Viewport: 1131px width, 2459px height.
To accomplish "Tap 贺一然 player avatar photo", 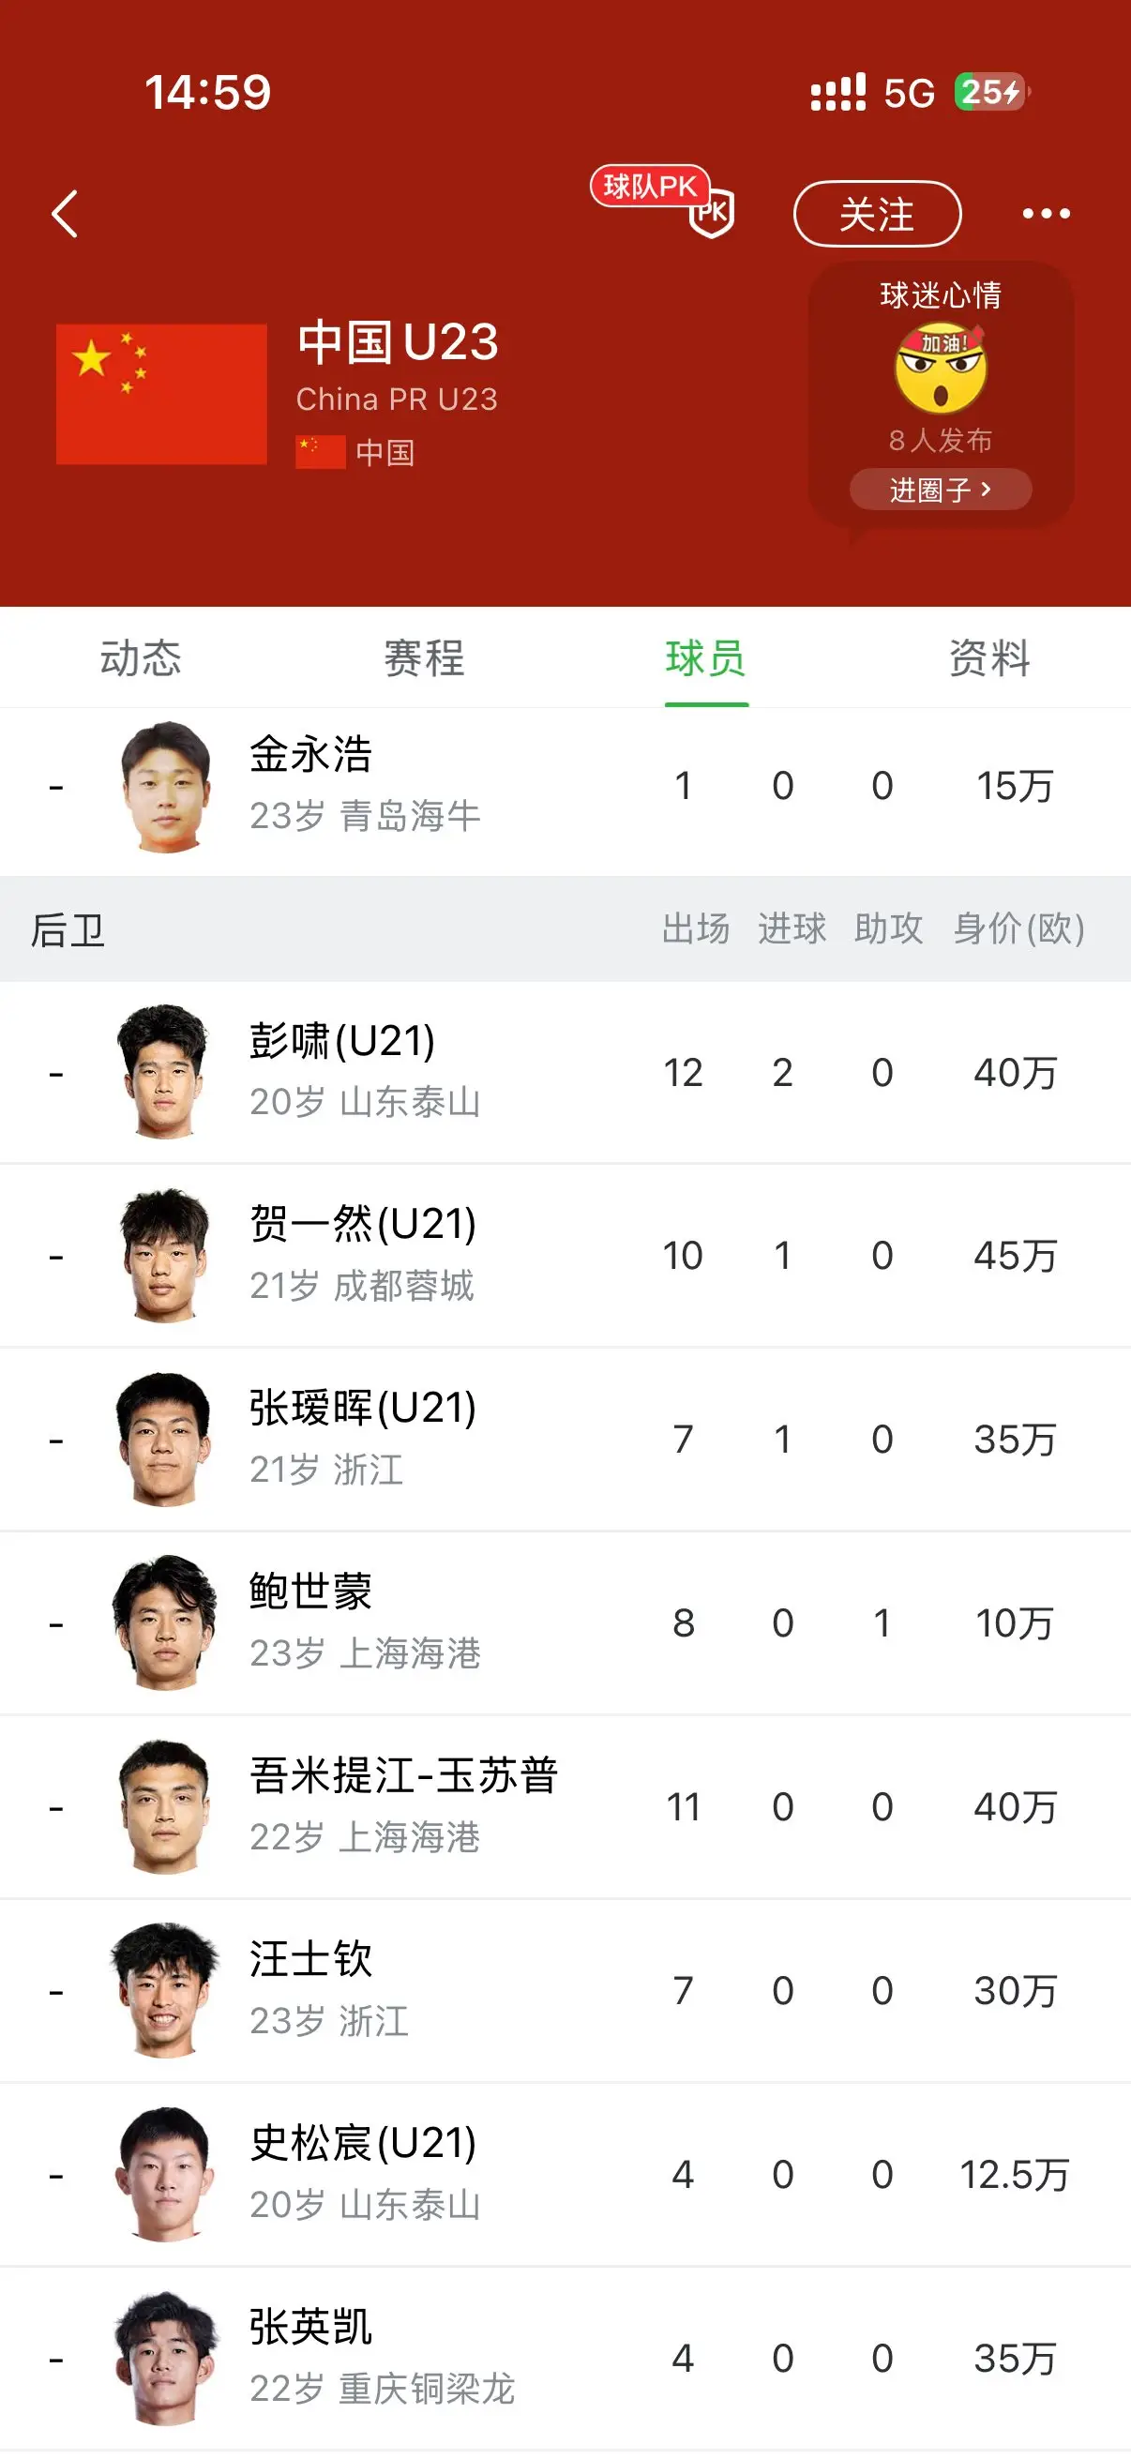I will pyautogui.click(x=164, y=1255).
